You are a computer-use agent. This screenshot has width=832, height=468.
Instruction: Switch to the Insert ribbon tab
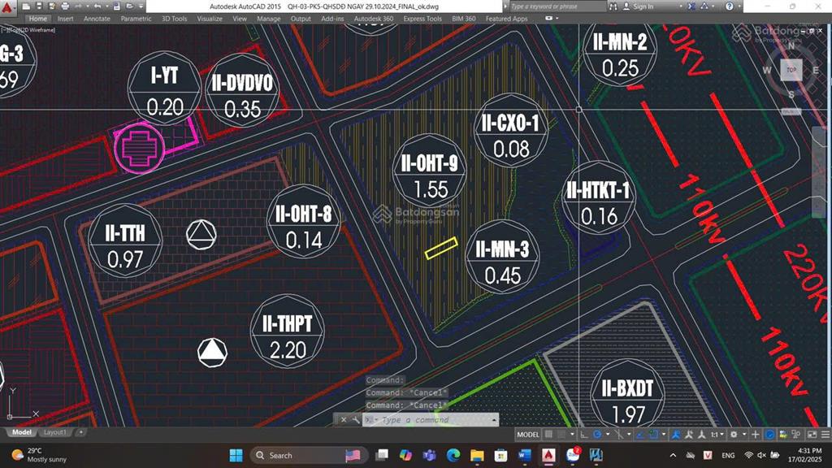point(65,18)
